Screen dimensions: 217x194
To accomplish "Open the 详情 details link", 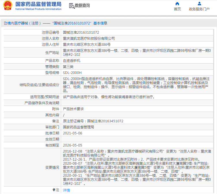I will pos(66,190).
